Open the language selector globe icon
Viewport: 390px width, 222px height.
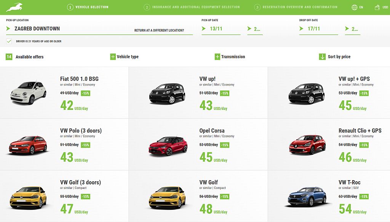pyautogui.click(x=355, y=6)
